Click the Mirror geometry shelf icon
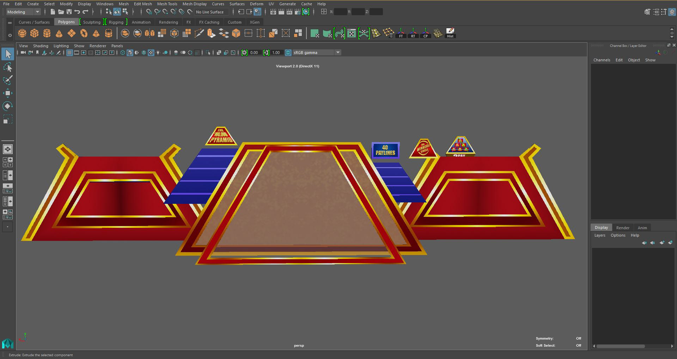The image size is (677, 359). [x=150, y=34]
